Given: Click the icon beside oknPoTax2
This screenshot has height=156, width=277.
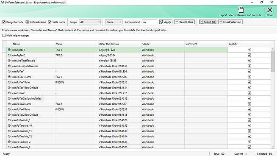Looking at the screenshot, I should [x=9, y=93].
